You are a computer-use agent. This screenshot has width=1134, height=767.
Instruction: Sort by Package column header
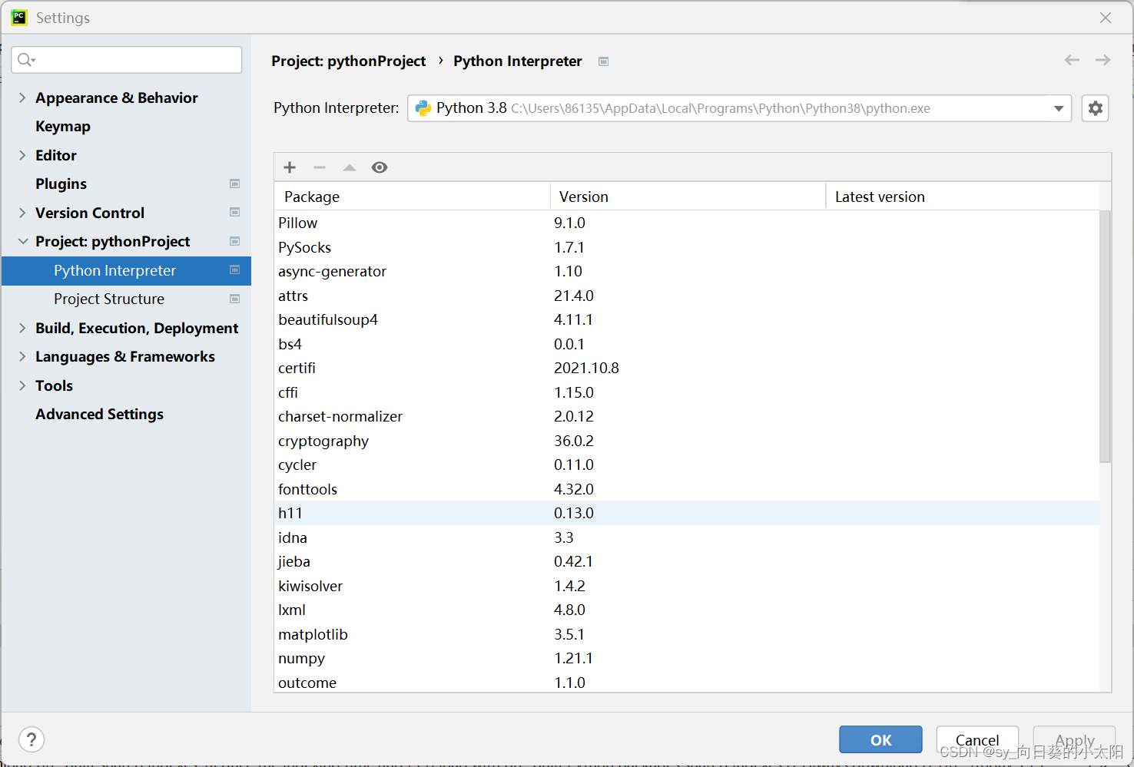413,197
